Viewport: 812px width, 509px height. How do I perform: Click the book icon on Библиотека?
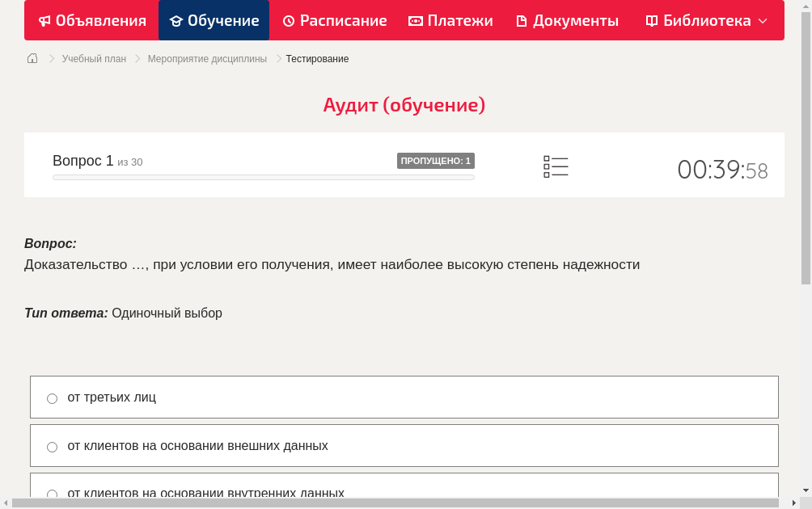point(651,20)
